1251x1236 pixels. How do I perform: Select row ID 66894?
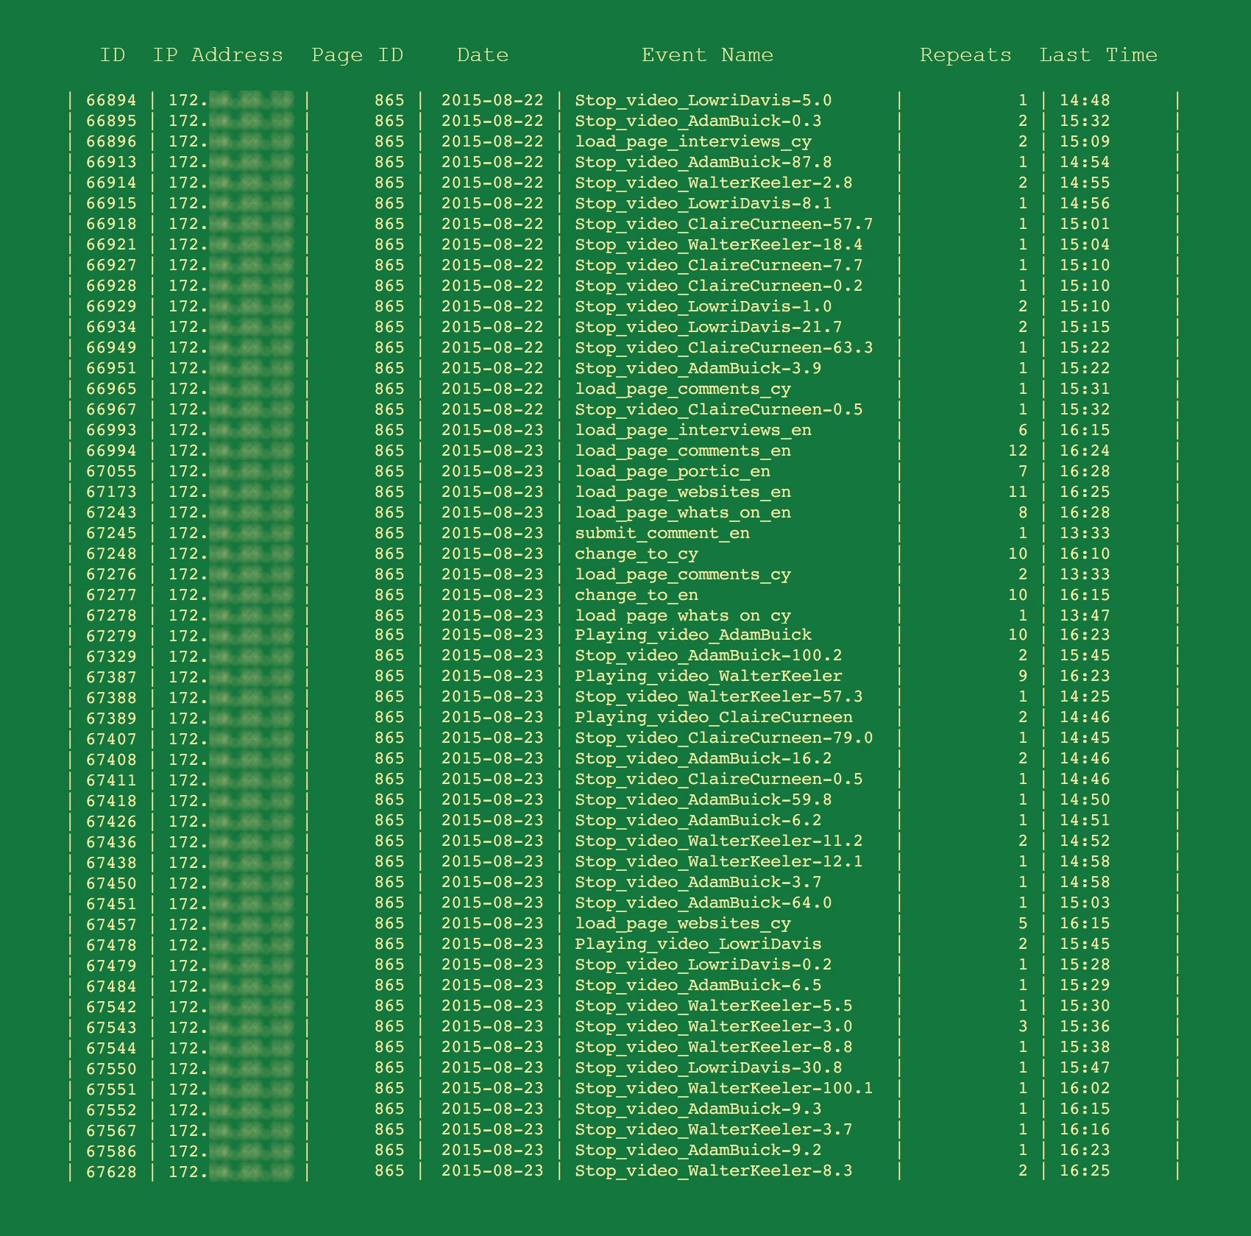coord(111,100)
